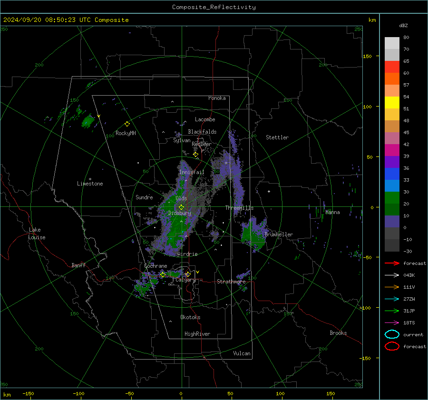Click the Okotoks city label
The width and height of the screenshot is (428, 400).
coord(190,317)
